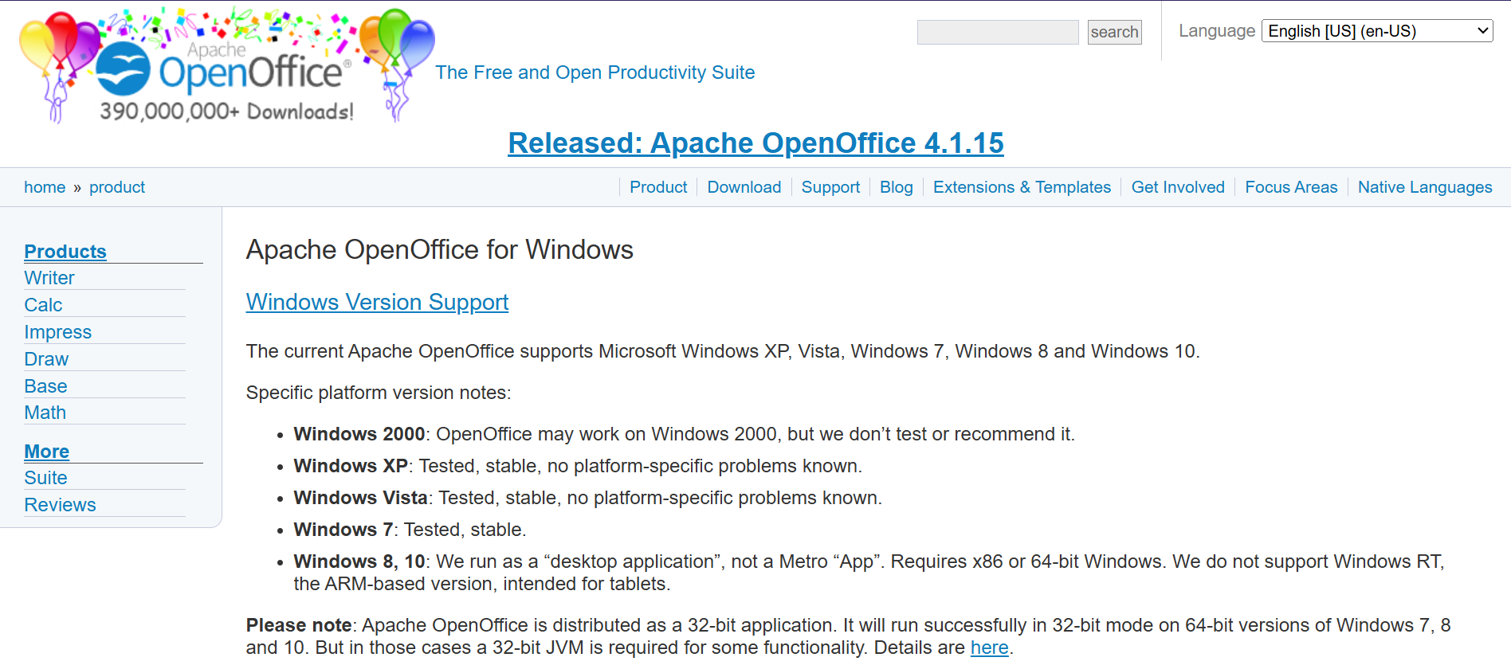Open the Calc product page
Viewport: 1511px width, 669px height.
(43, 305)
